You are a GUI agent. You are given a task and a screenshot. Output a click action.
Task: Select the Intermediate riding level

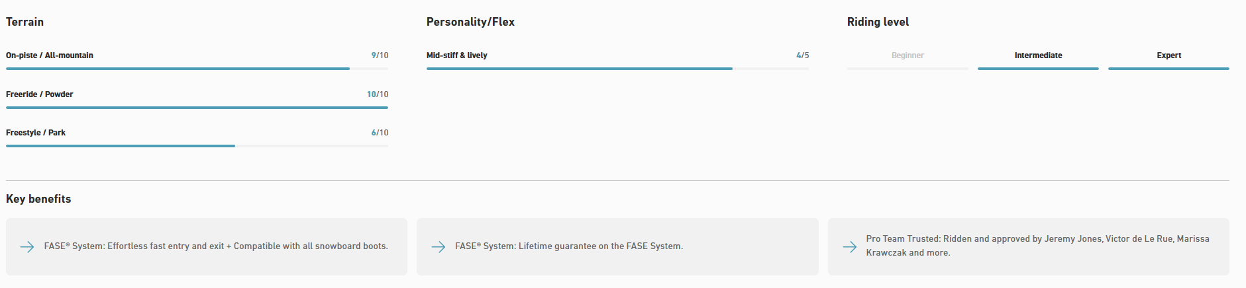(x=1038, y=55)
